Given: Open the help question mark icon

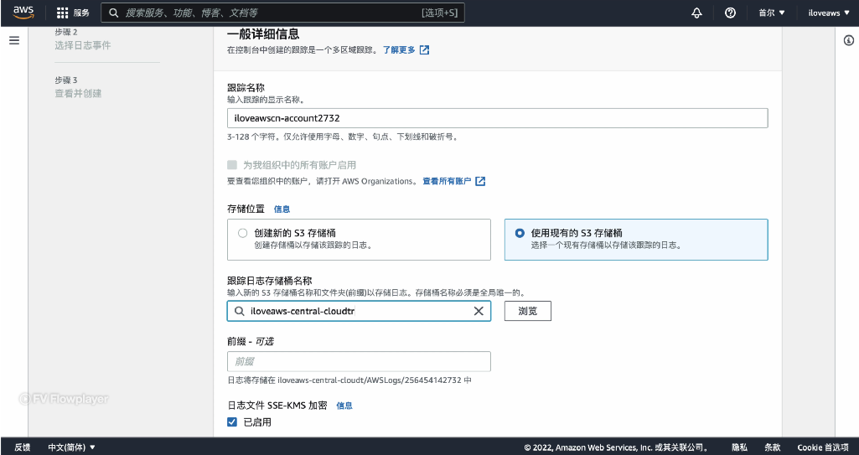Looking at the screenshot, I should [730, 13].
